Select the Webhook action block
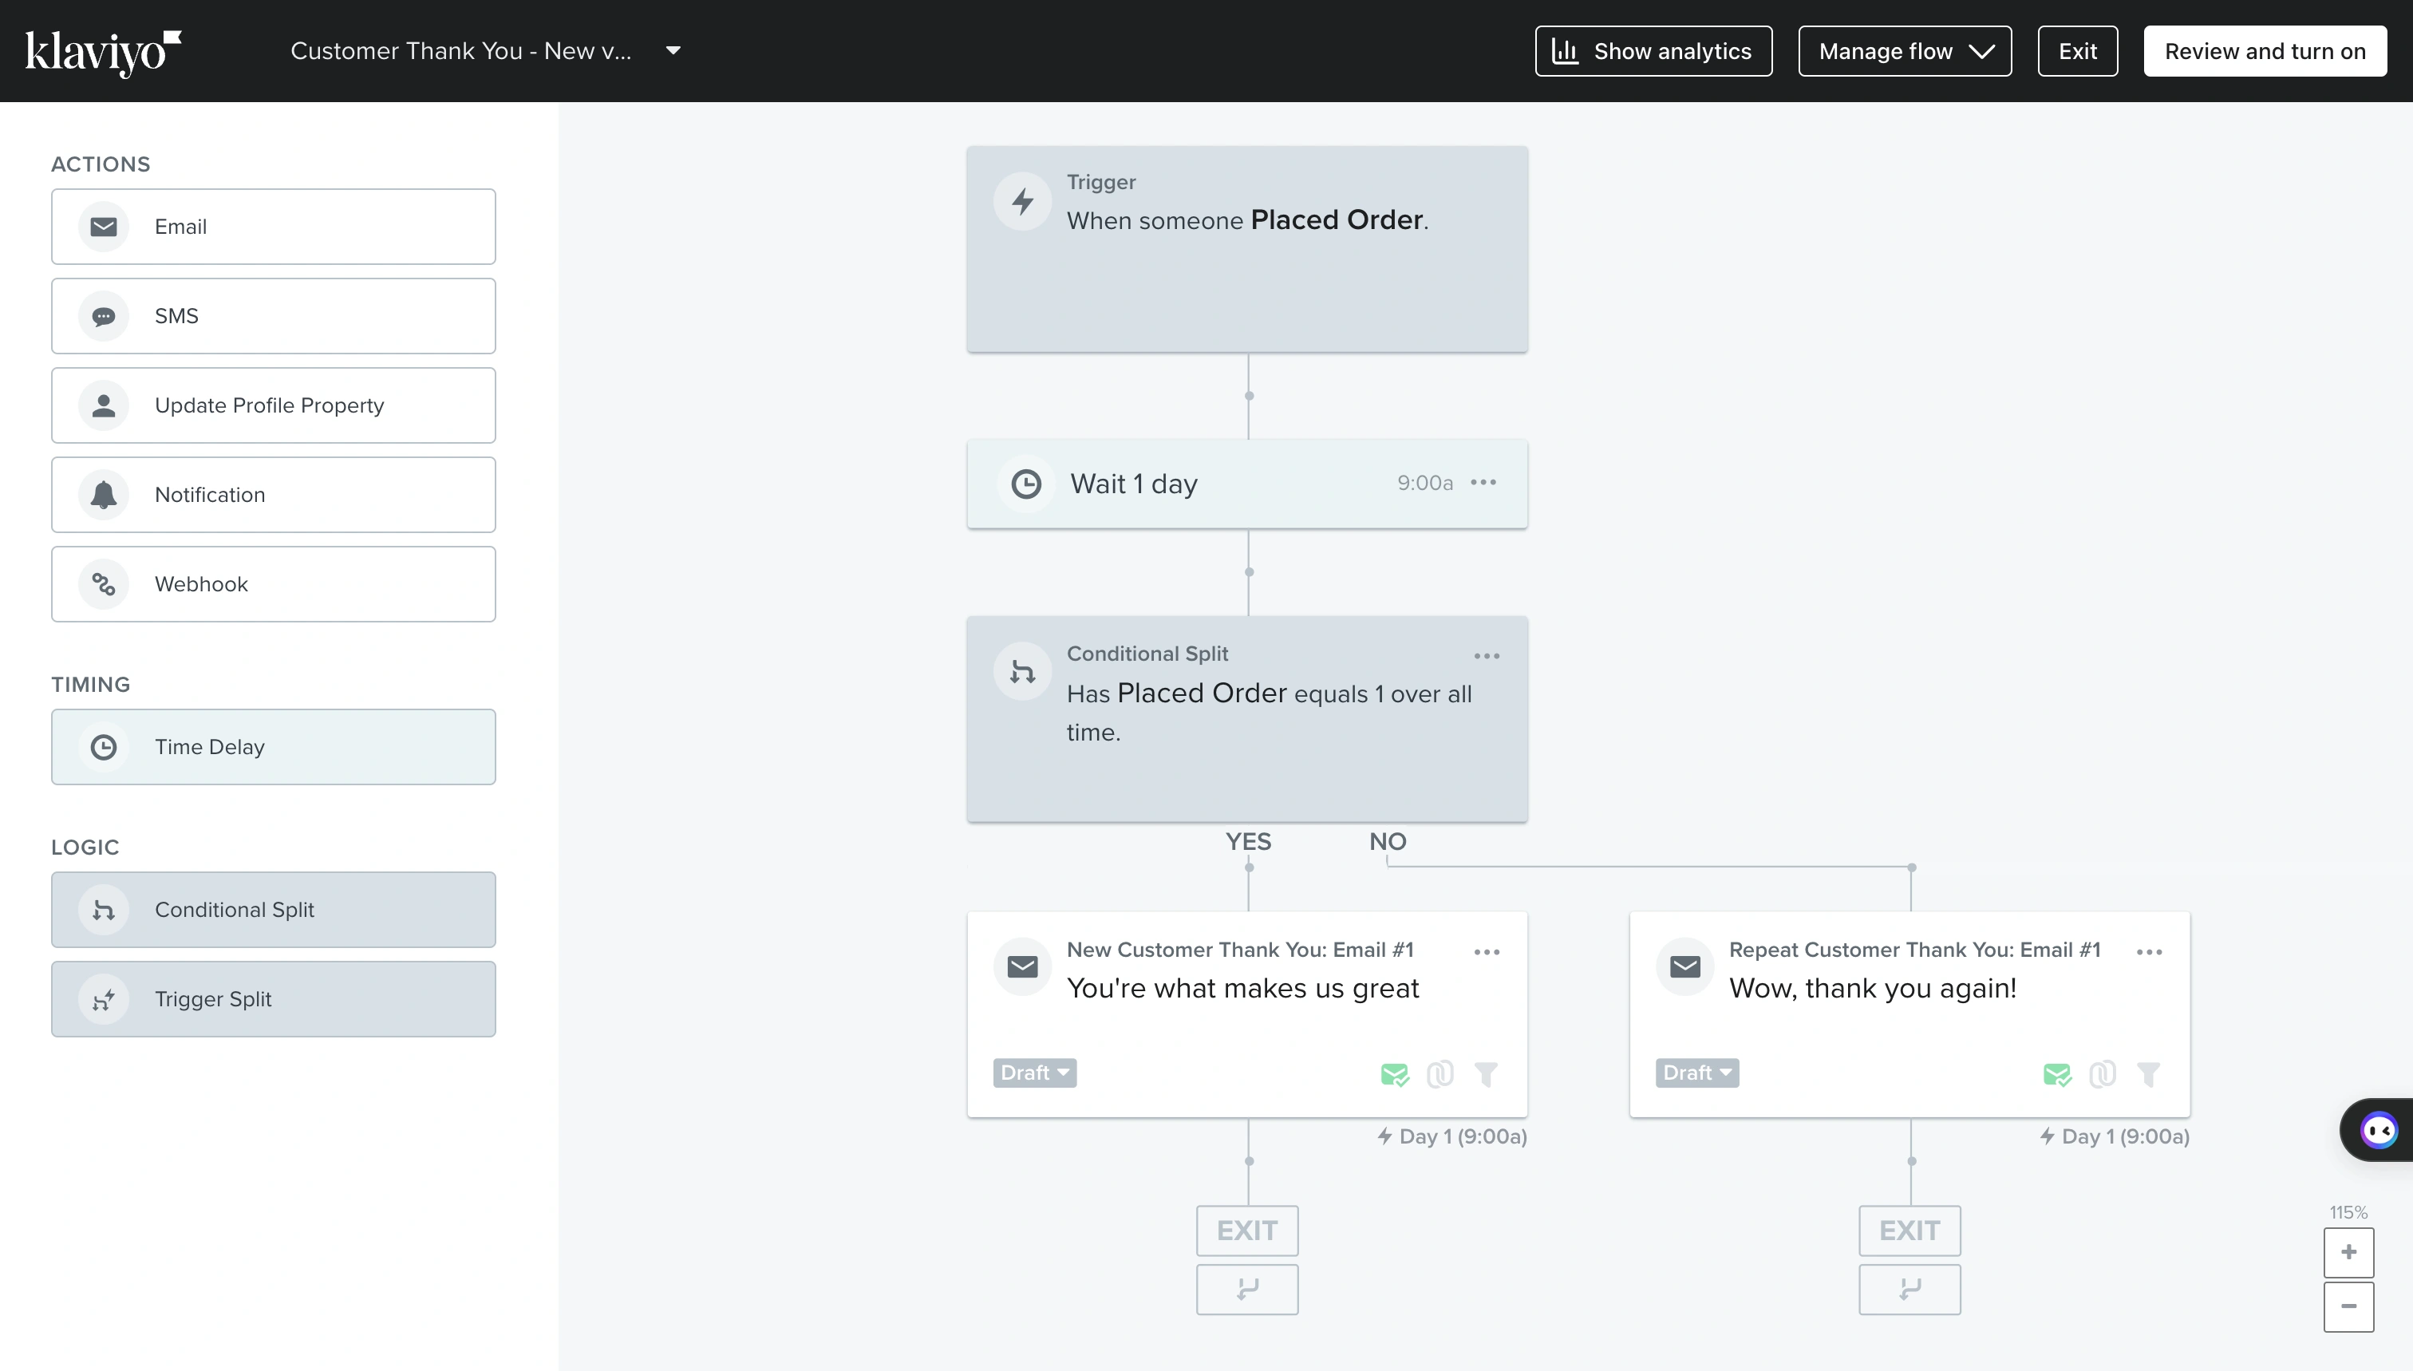Viewport: 2413px width, 1371px height. (273, 585)
